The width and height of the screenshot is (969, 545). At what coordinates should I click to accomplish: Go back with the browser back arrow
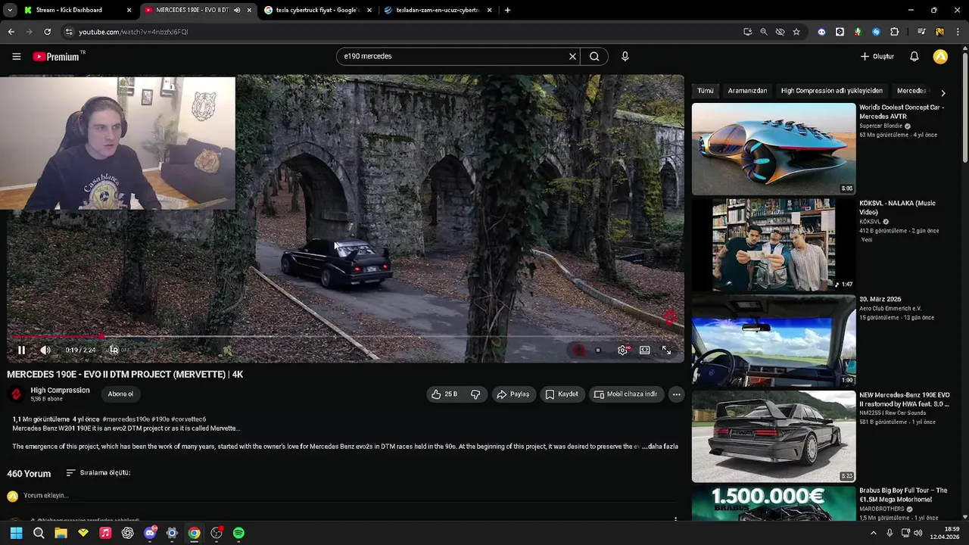pyautogui.click(x=11, y=32)
